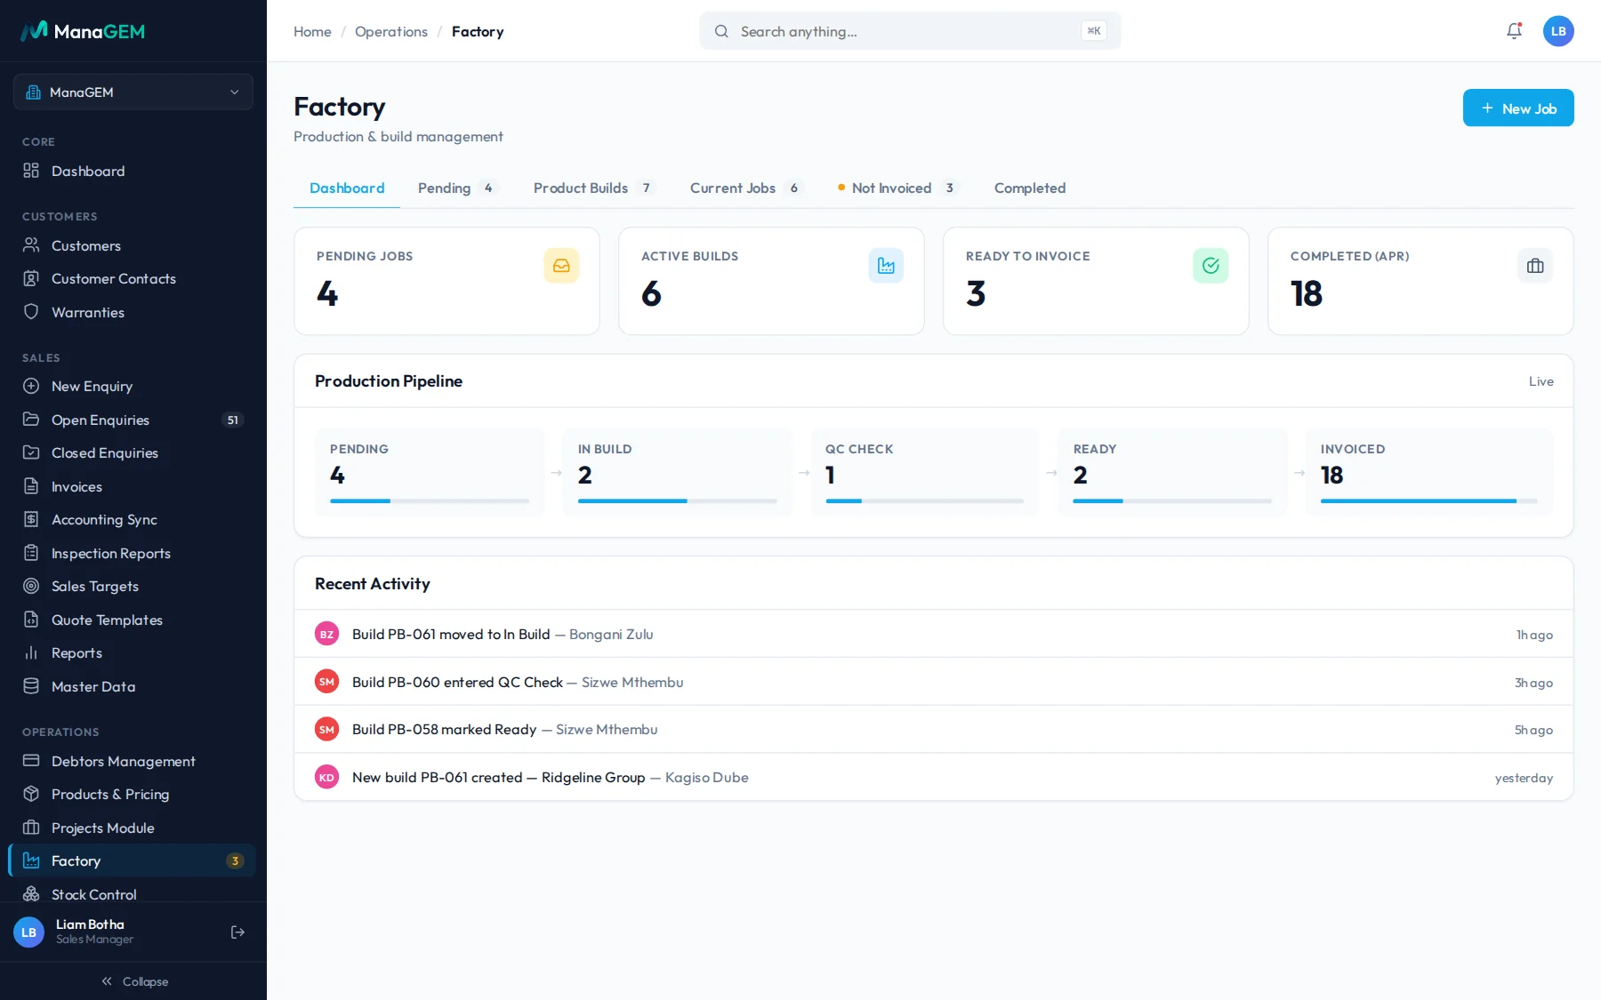The width and height of the screenshot is (1601, 1000).
Task: Switch to the Current Jobs tab
Action: 746,188
